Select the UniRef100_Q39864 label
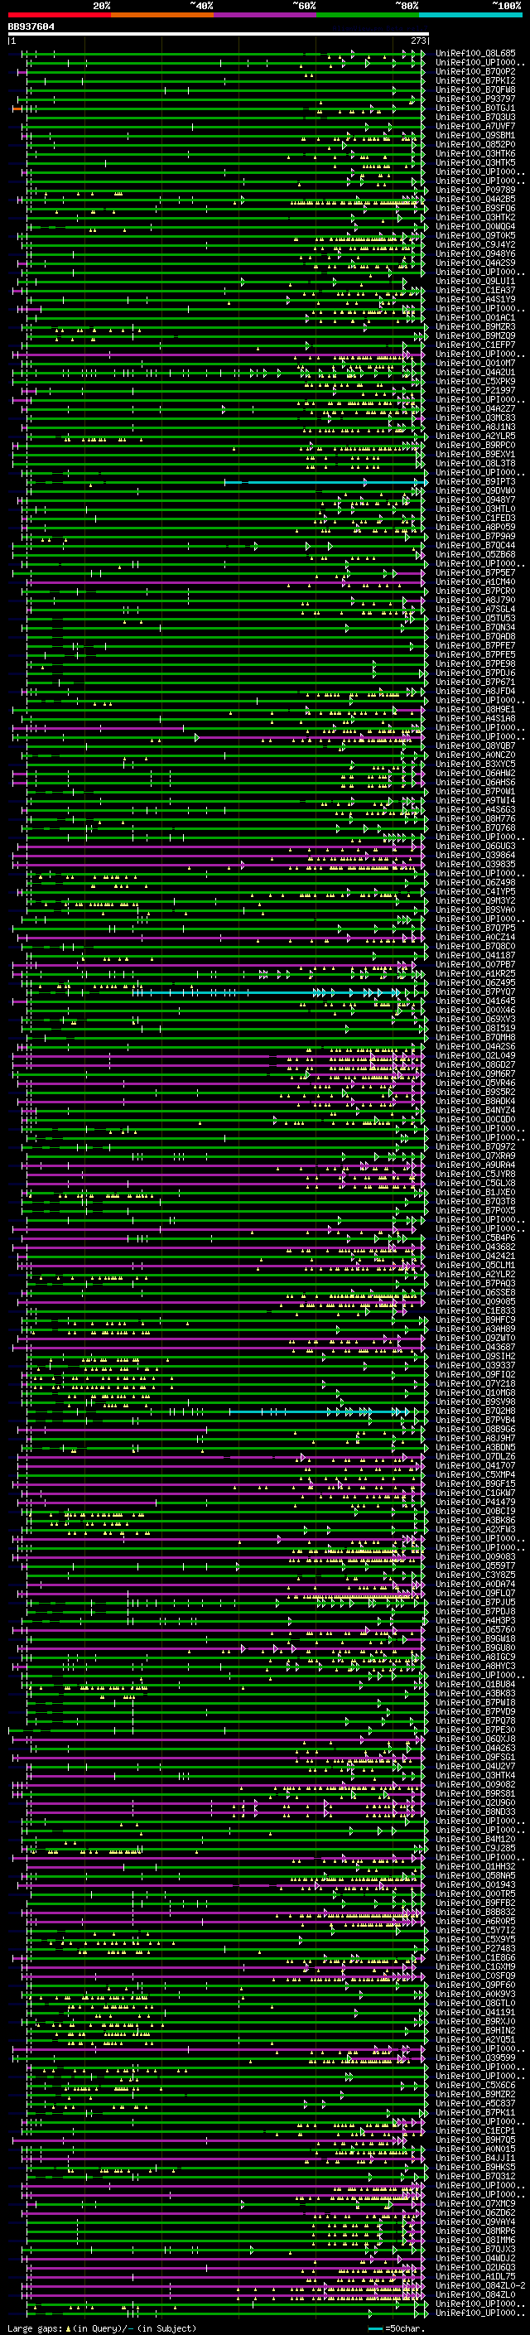Viewport: 530px width, 2335px height. [x=475, y=856]
